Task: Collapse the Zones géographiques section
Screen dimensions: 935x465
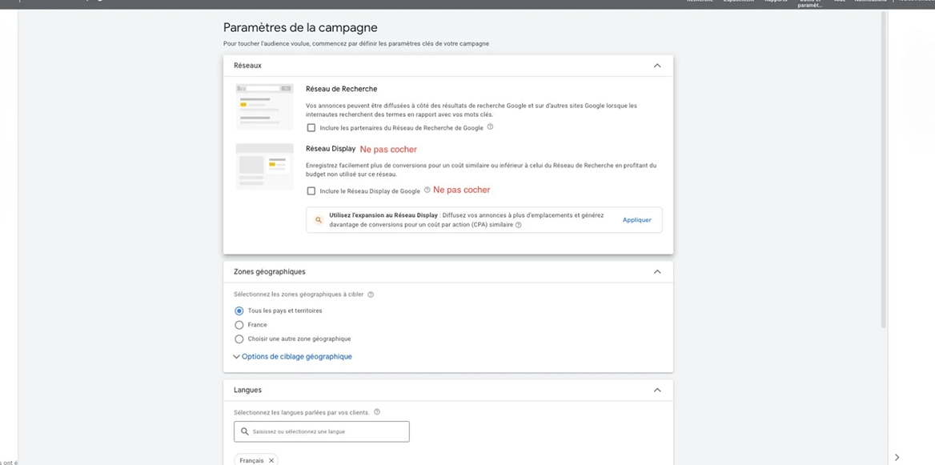Action: 657,272
